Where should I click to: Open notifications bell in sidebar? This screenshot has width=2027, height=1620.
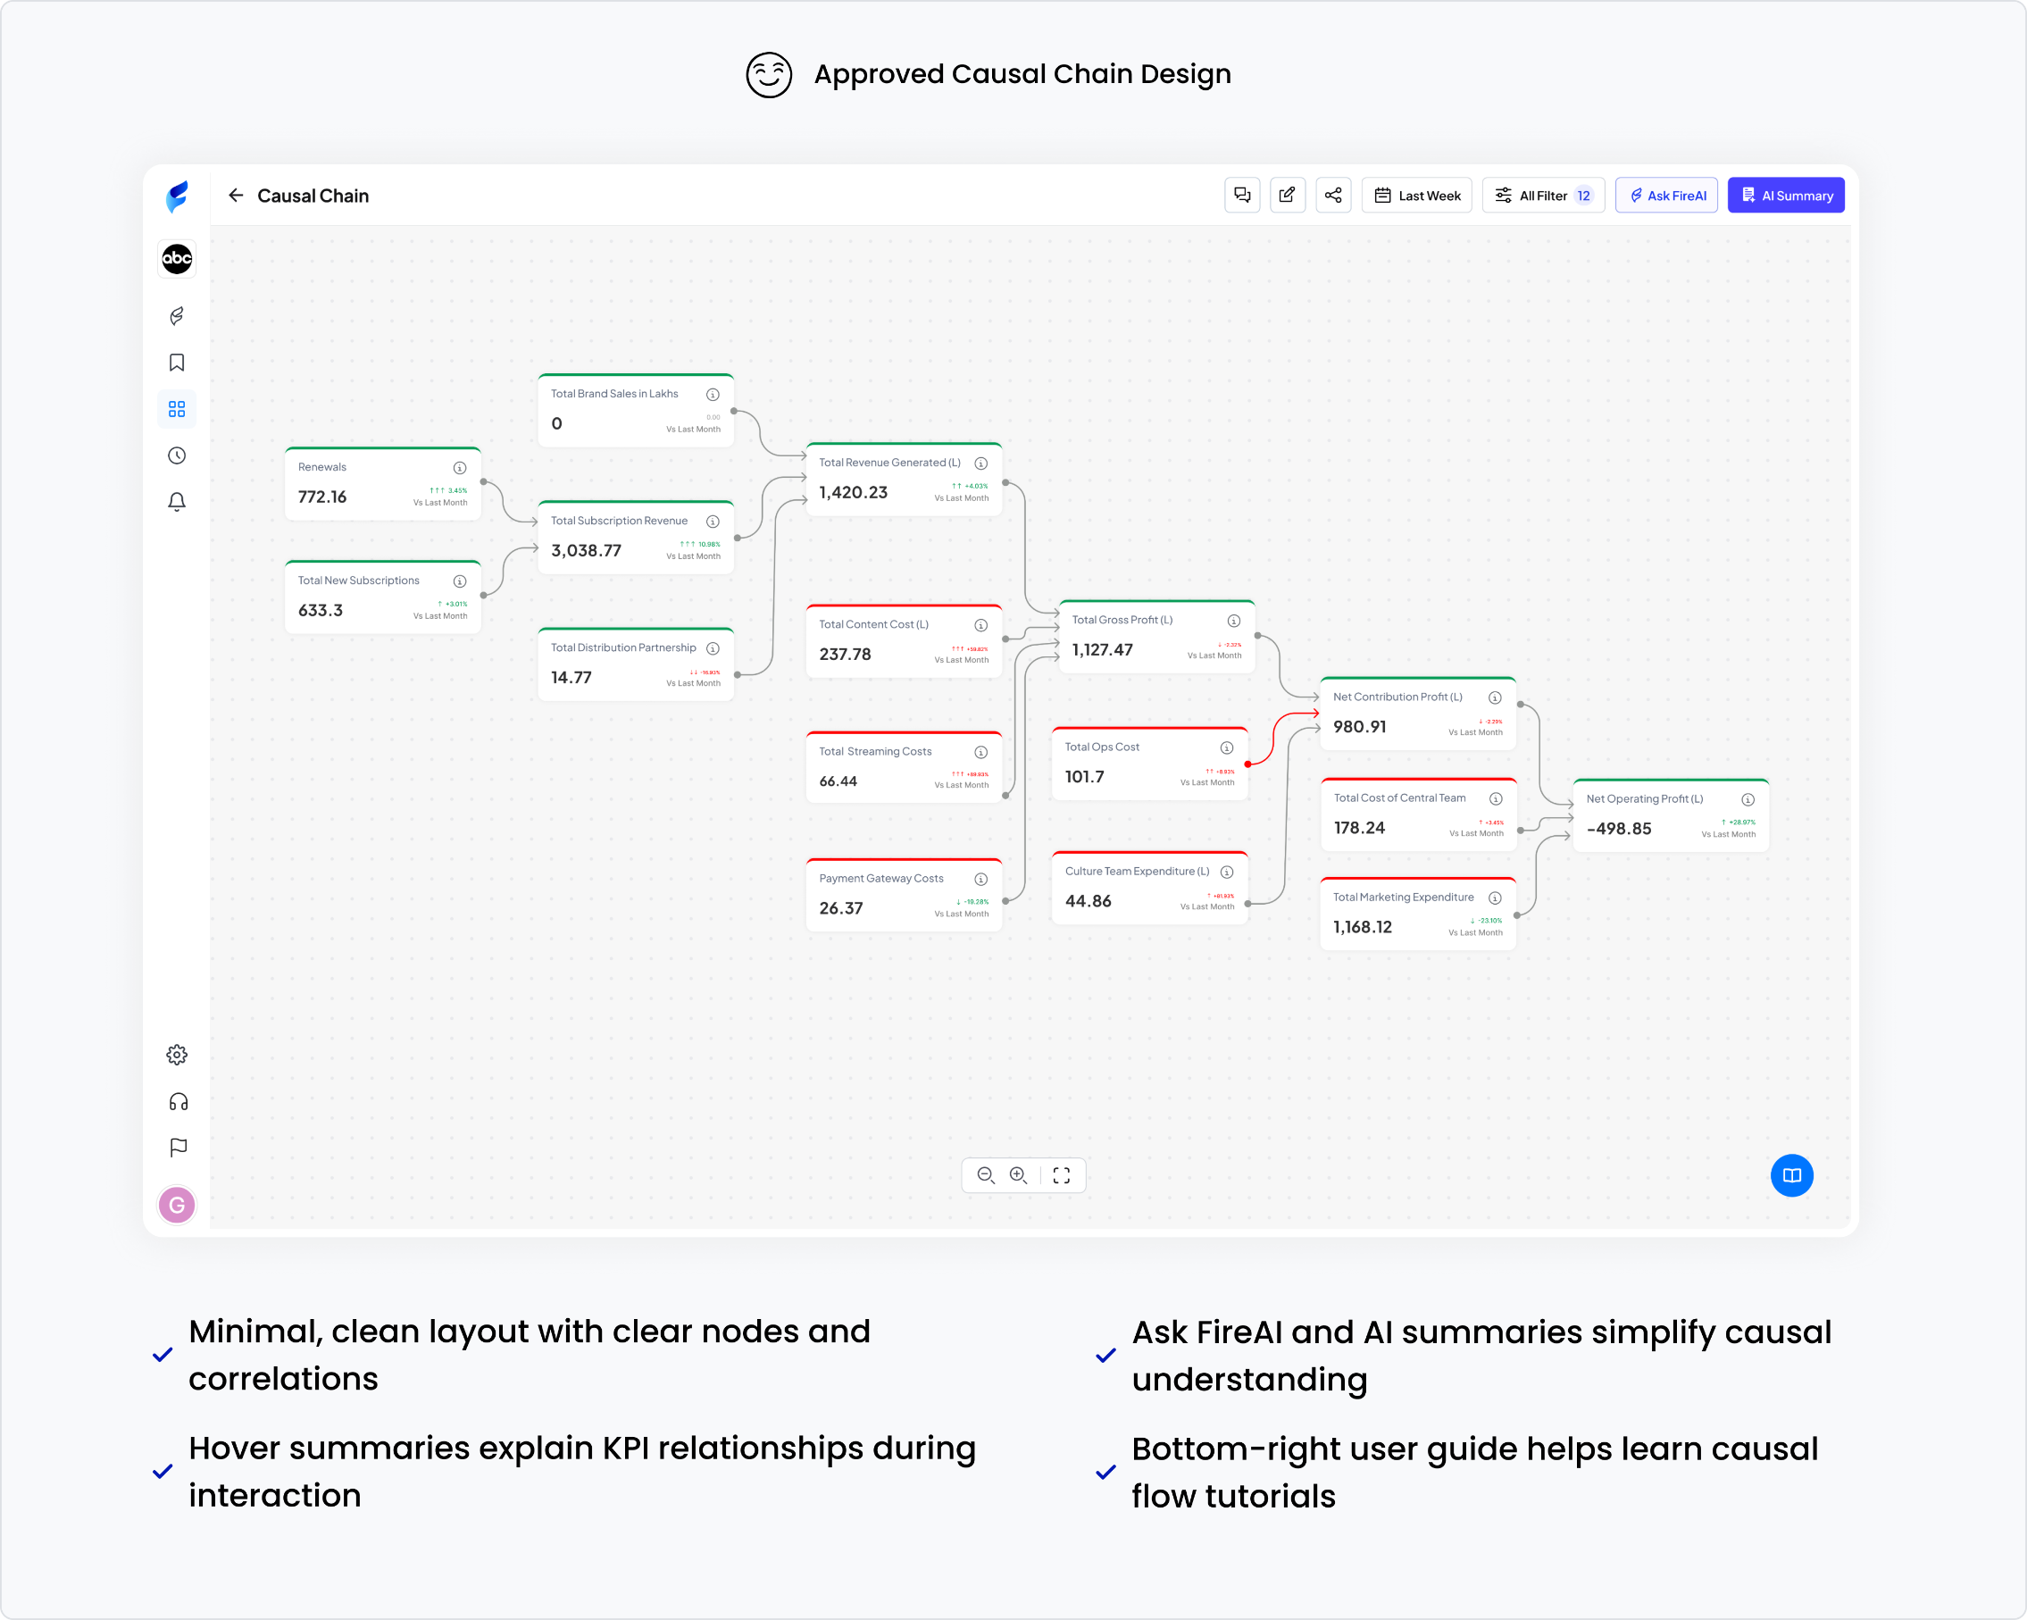coord(177,502)
